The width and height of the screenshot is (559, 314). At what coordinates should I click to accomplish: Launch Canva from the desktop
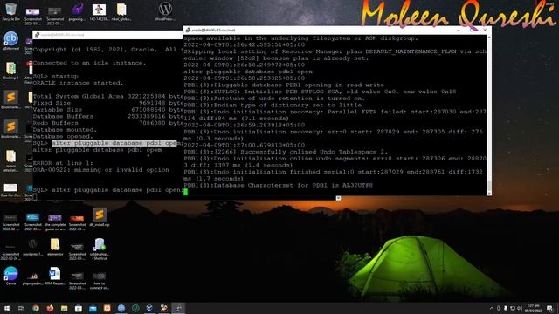tap(10, 276)
